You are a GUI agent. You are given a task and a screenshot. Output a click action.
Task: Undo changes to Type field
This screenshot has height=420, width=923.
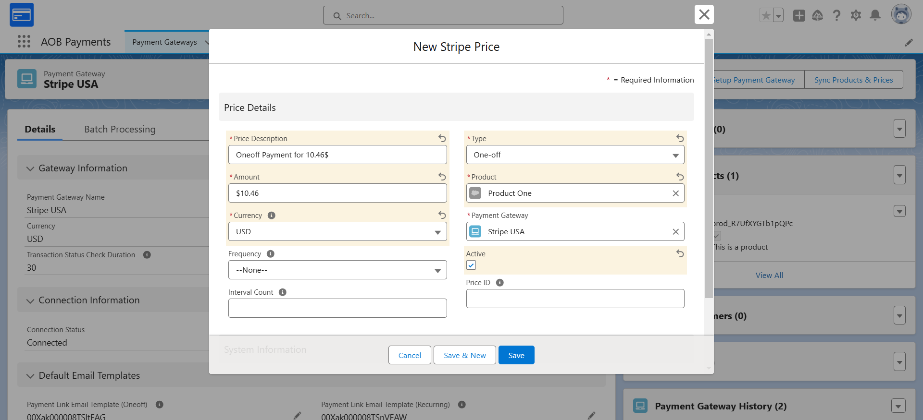[x=680, y=138]
